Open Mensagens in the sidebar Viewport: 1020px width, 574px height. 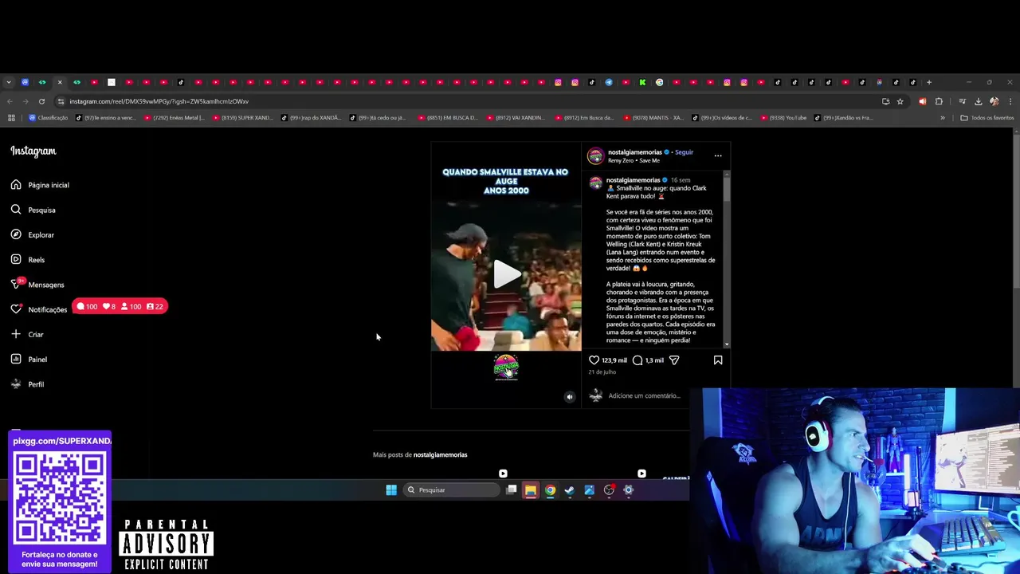(x=37, y=284)
